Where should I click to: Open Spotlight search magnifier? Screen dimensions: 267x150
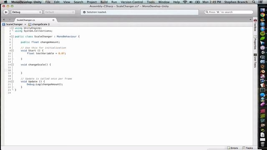pyautogui.click(x=254, y=2)
